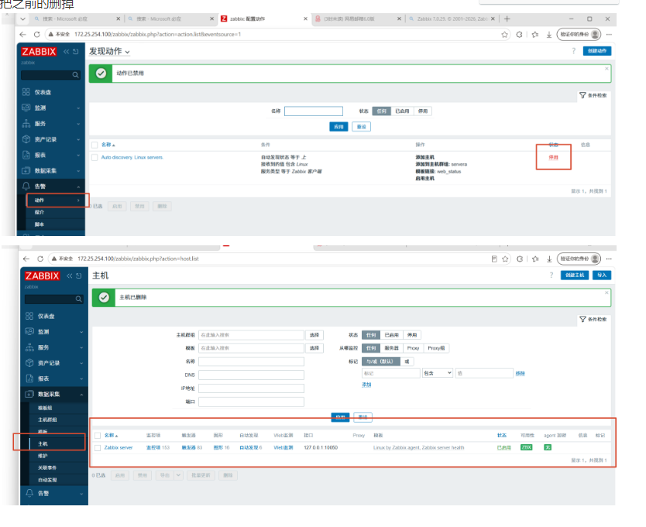This screenshot has width=646, height=527.
Task: Click the sidebar search magnifier on 主机 page
Action: pyautogui.click(x=79, y=299)
